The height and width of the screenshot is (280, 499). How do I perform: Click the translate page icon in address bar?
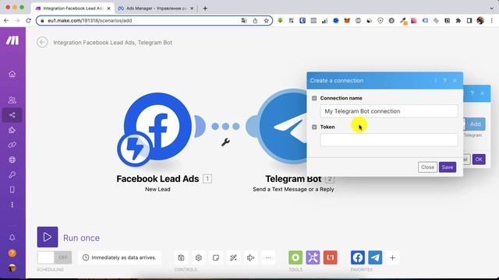pyautogui.click(x=244, y=21)
